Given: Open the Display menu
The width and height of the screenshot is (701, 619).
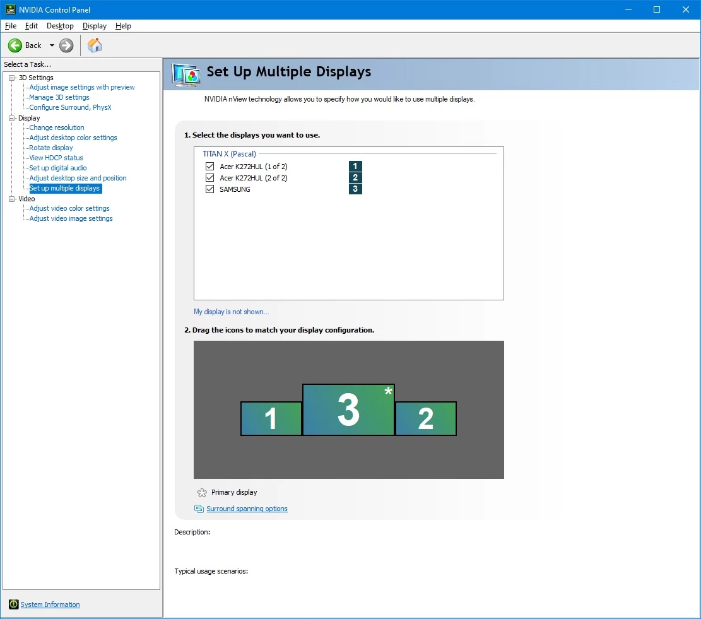Looking at the screenshot, I should tap(95, 26).
